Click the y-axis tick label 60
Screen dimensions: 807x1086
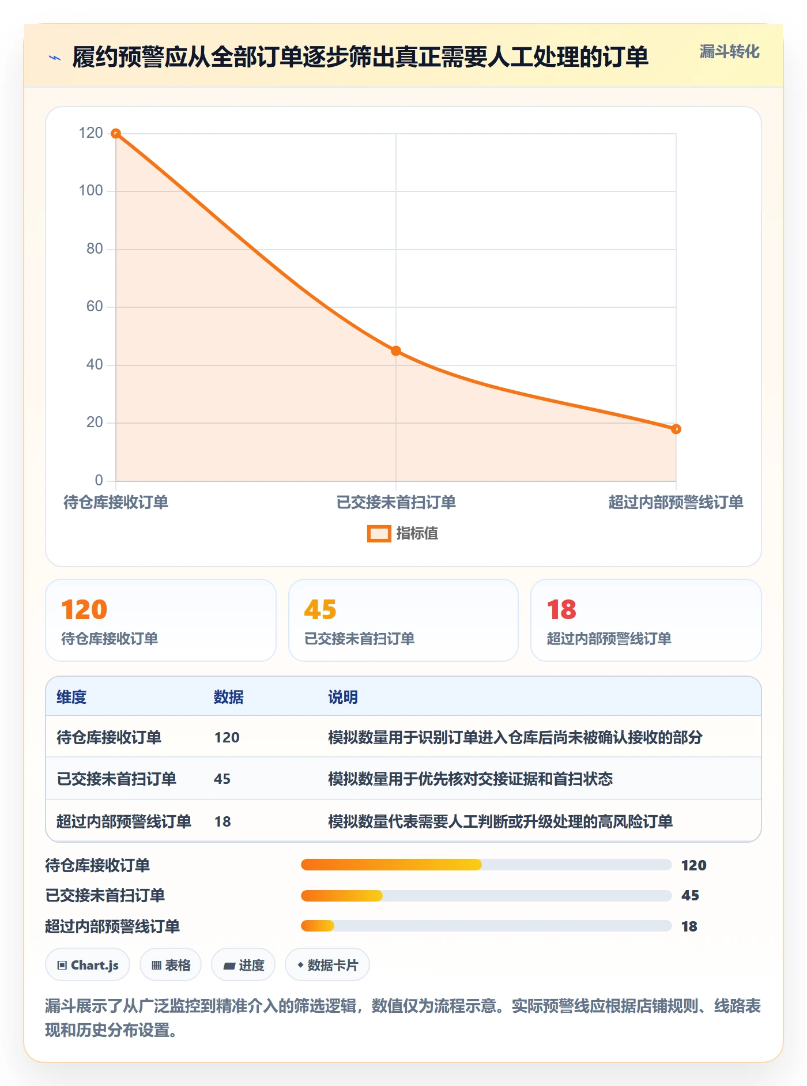[95, 307]
